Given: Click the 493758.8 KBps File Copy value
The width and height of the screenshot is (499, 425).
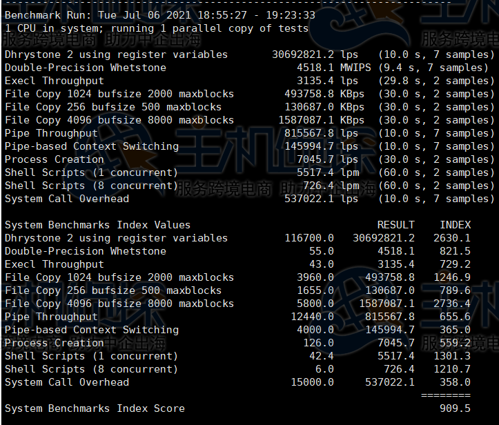Looking at the screenshot, I should coord(309,94).
